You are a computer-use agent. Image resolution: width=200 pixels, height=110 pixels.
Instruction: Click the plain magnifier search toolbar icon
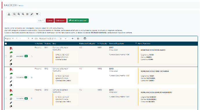click(x=14, y=14)
